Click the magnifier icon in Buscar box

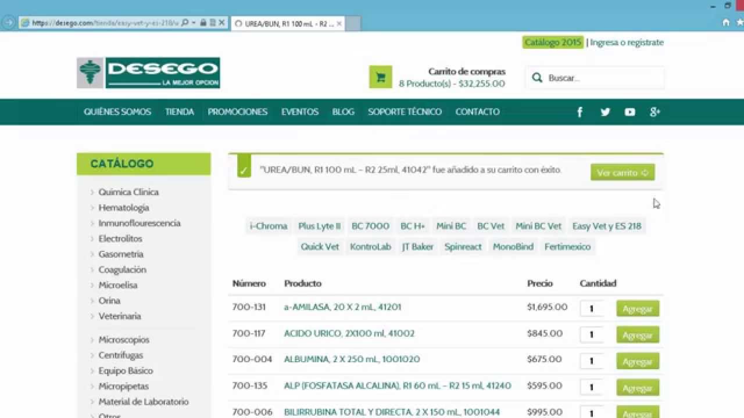tap(538, 78)
